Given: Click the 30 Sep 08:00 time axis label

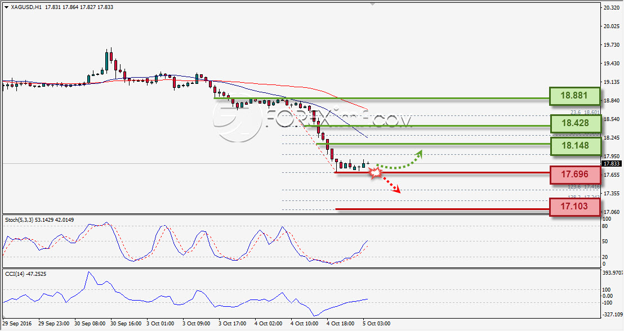Looking at the screenshot, I should click(89, 324).
